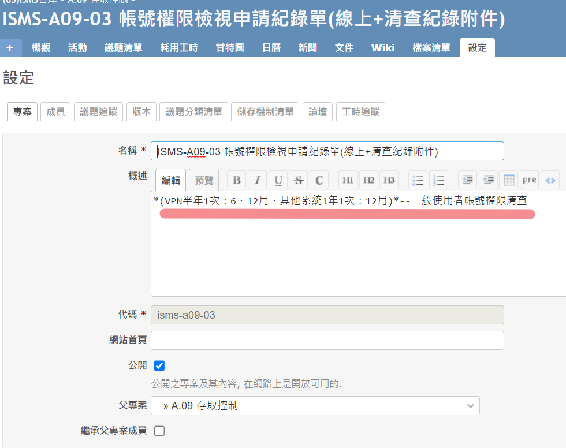The height and width of the screenshot is (448, 566).
Task: Open the Wiki tab
Action: click(x=383, y=47)
